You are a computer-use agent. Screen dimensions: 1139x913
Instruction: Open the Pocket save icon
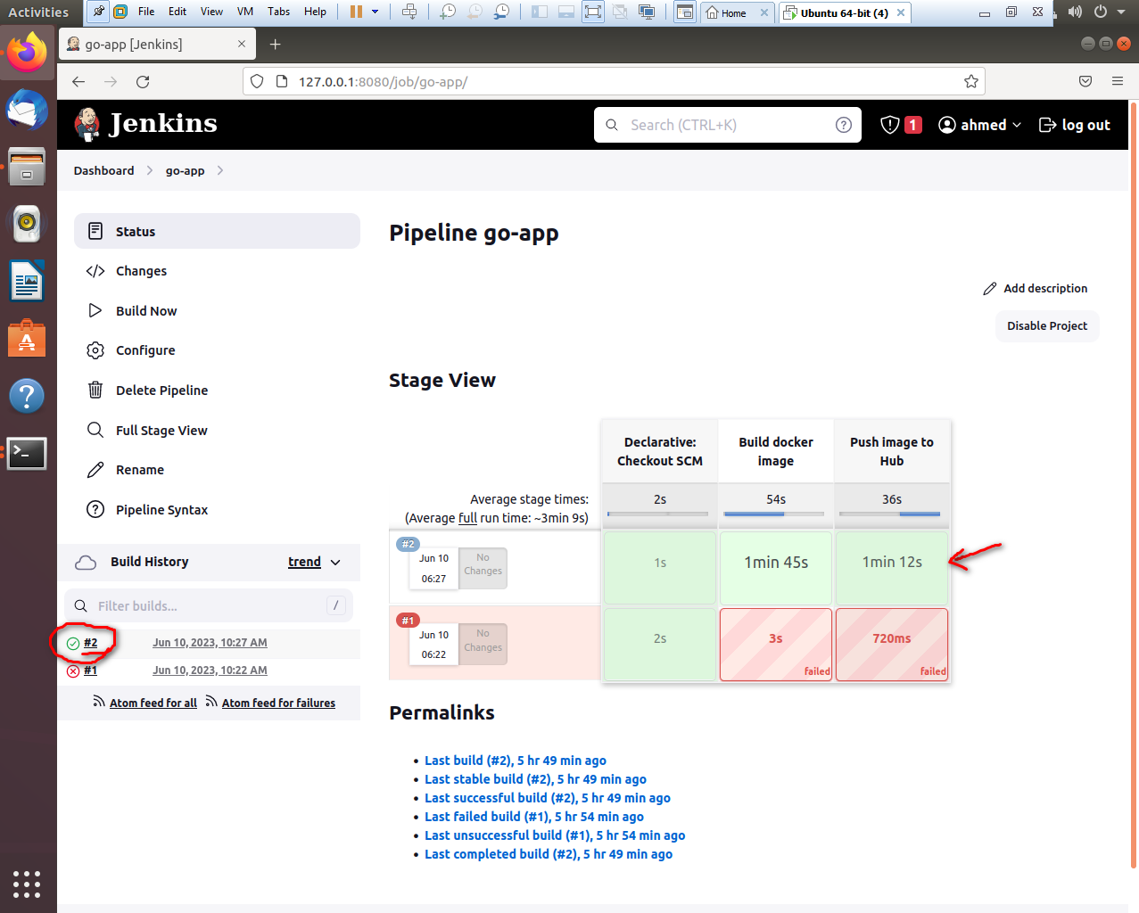click(1085, 81)
